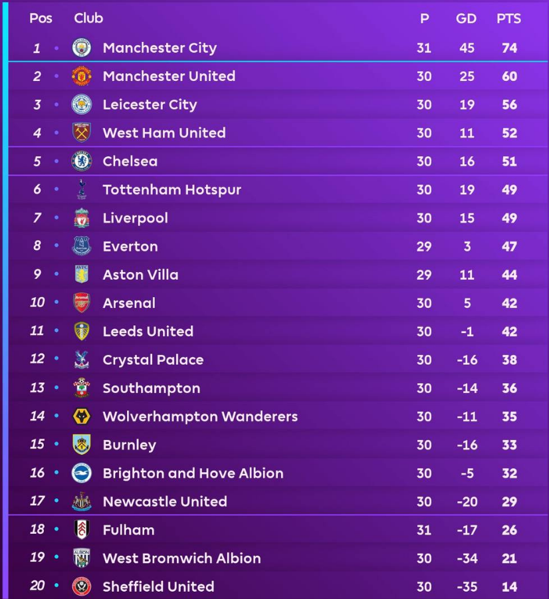Click the Pos column header
549x599 pixels.
tap(41, 19)
